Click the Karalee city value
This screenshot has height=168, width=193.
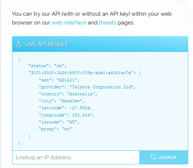(x=71, y=101)
